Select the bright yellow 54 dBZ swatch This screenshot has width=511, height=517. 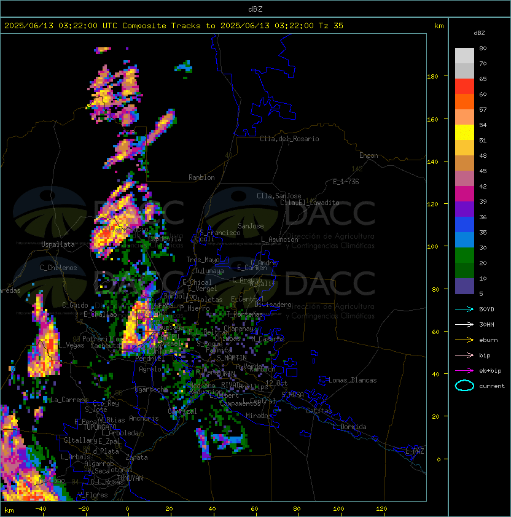[464, 133]
